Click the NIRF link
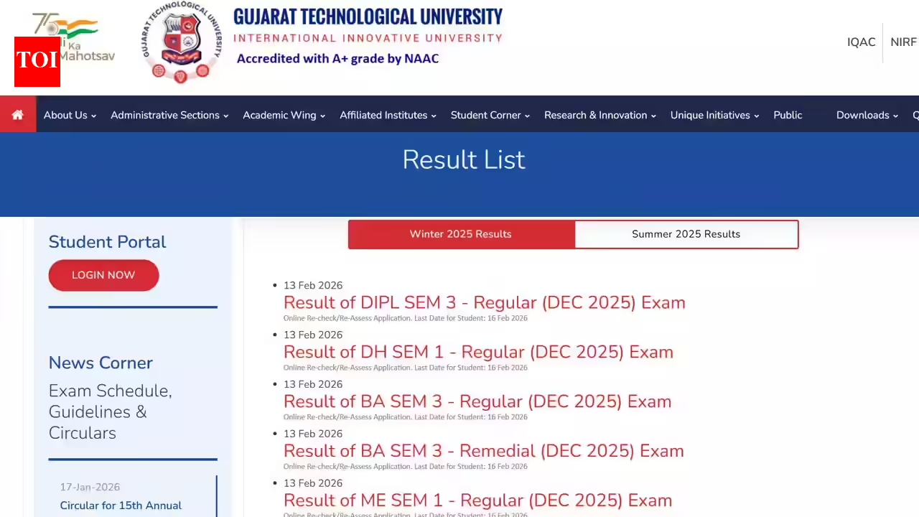Viewport: 919px width, 517px height. 903,42
